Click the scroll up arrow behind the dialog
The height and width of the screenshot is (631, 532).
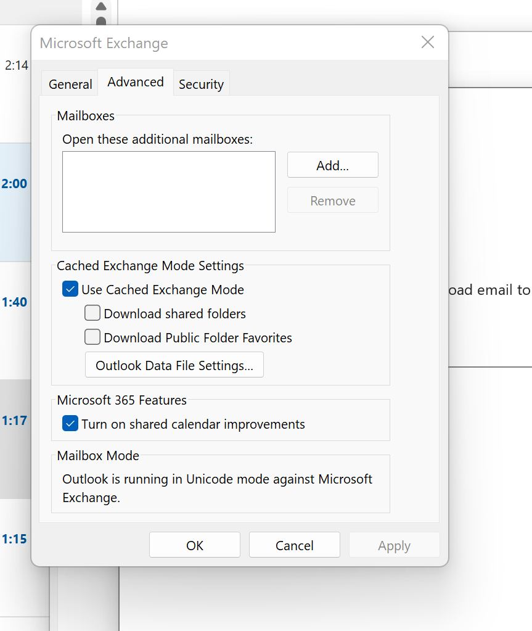[101, 6]
